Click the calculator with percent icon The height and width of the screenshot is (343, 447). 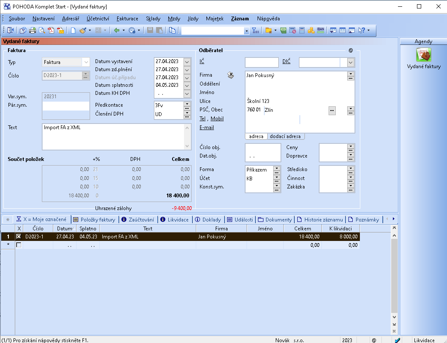coord(293,30)
